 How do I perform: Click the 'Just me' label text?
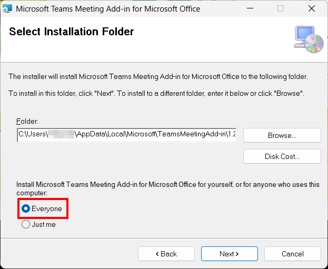coord(43,224)
